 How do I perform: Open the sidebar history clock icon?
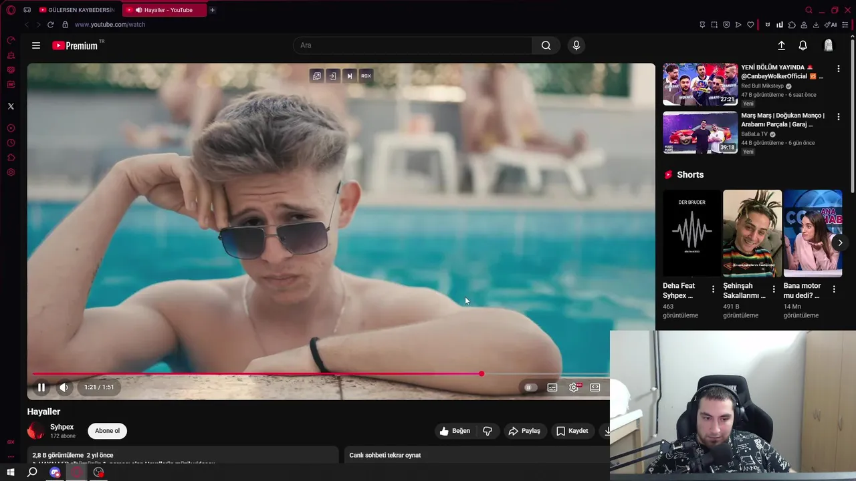tap(11, 143)
